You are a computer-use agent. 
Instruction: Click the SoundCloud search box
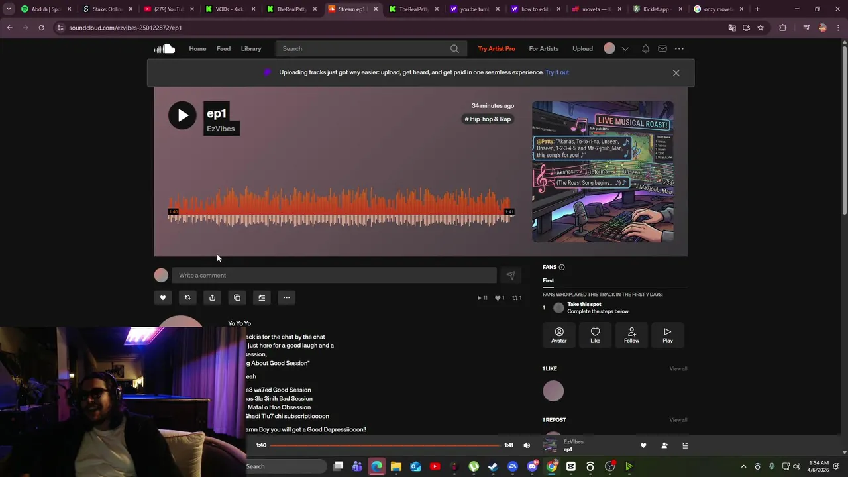pos(371,48)
